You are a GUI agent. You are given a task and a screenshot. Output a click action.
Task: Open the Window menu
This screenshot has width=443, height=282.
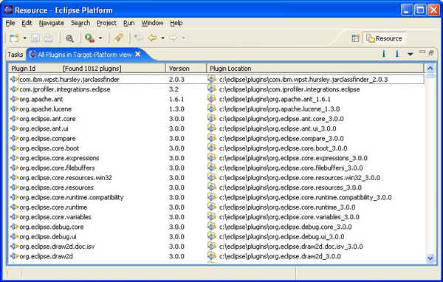152,23
